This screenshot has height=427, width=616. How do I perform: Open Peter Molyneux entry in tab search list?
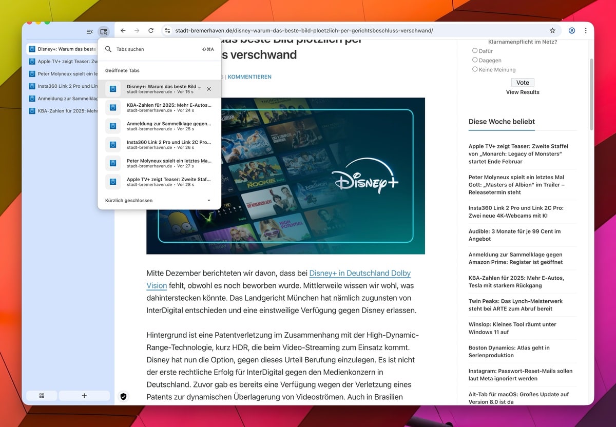pos(159,163)
